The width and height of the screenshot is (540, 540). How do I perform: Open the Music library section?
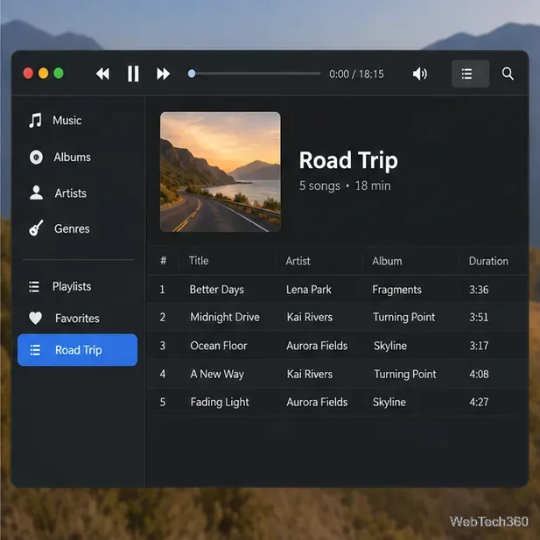(x=67, y=121)
